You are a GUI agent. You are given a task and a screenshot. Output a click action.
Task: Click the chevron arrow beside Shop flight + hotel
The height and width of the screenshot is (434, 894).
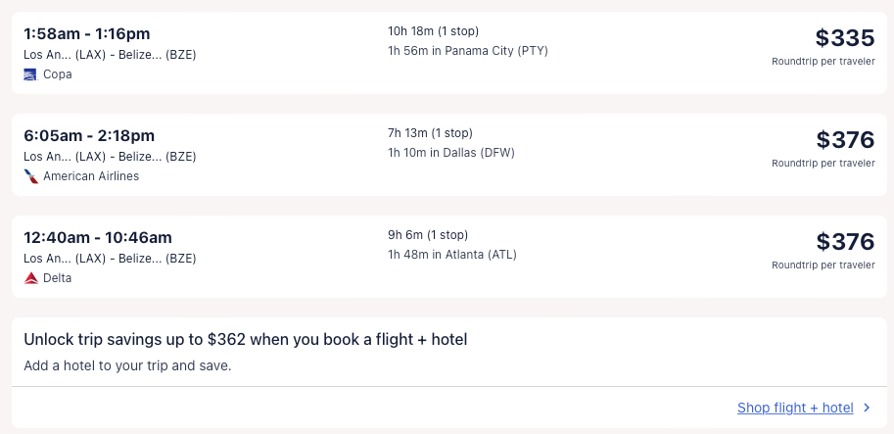coord(867,408)
